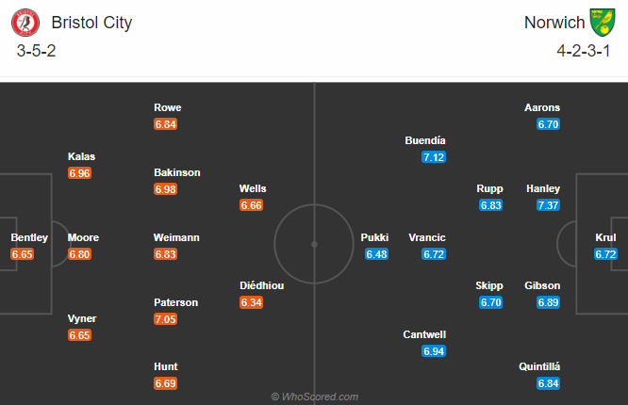Open the Bristol City team name link

[91, 23]
